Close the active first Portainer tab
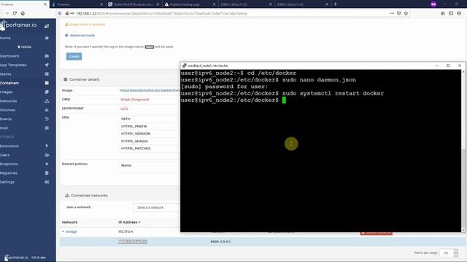 click(x=45, y=4)
